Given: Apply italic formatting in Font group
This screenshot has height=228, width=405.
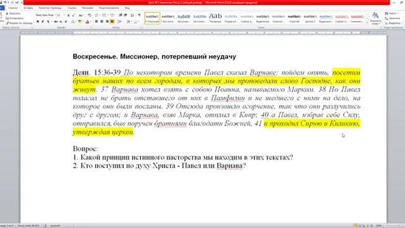Looking at the screenshot, I should [42, 22].
